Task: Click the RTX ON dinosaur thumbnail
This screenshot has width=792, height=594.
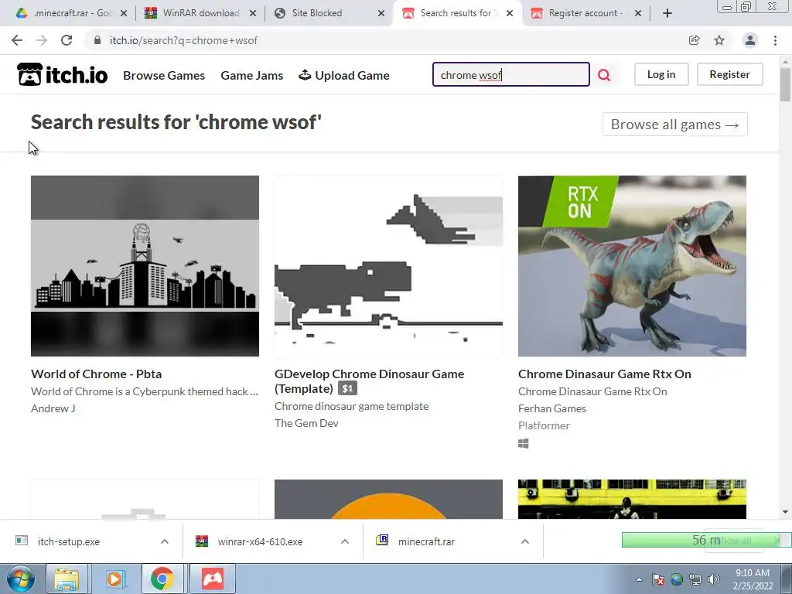Action: pos(632,266)
